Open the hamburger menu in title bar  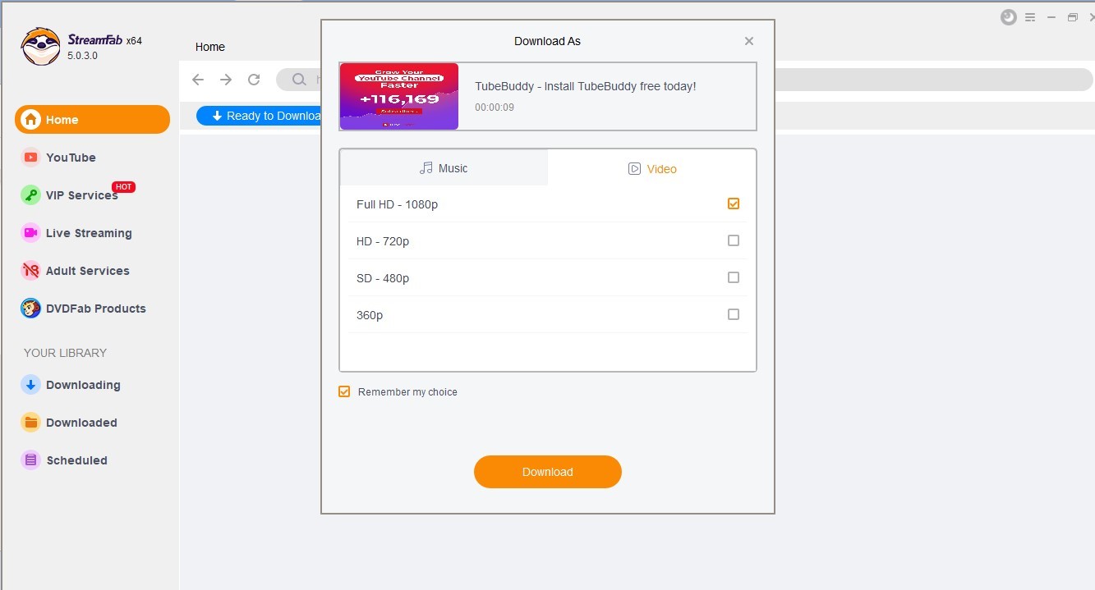[1030, 17]
